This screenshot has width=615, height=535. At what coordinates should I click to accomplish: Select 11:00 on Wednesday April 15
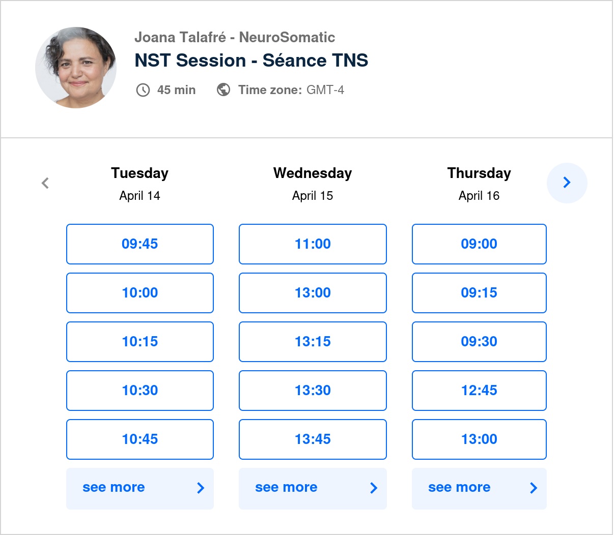pos(313,244)
